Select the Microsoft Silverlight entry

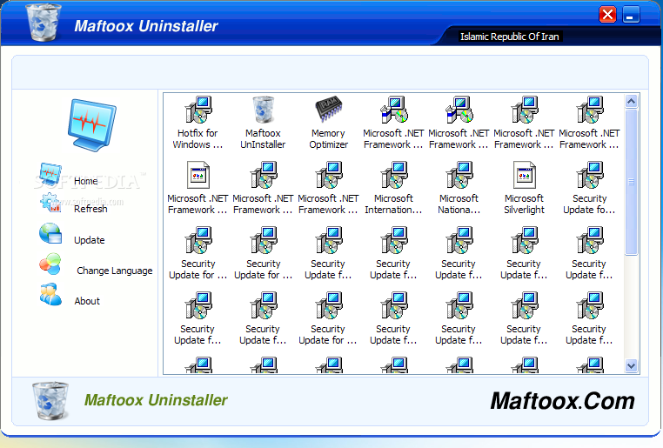(524, 188)
